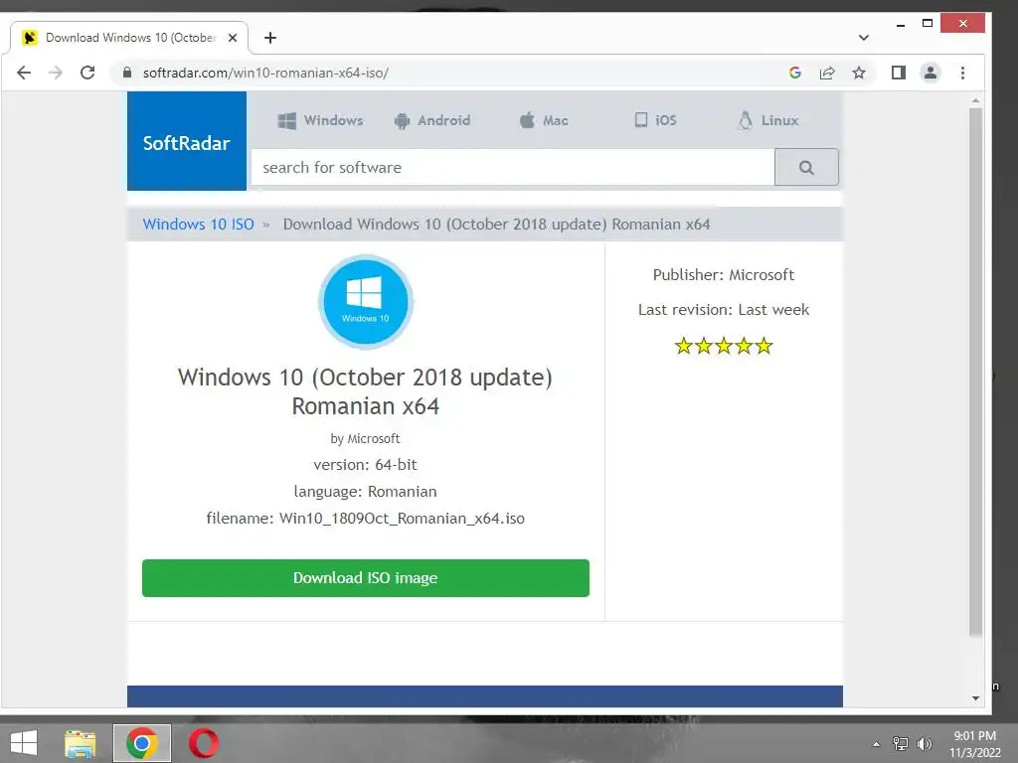Click the scrollbar down arrow
1018x763 pixels.
(x=975, y=698)
